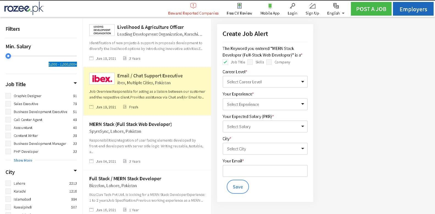The height and width of the screenshot is (214, 435).
Task: Open Email / Chat Support Executive job
Action: (150, 76)
